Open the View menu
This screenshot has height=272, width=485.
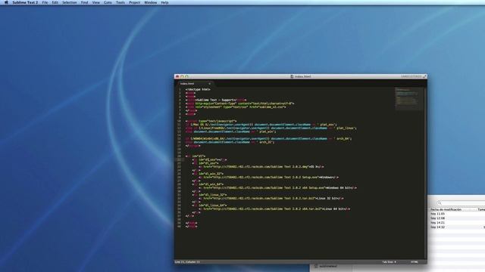96,2
